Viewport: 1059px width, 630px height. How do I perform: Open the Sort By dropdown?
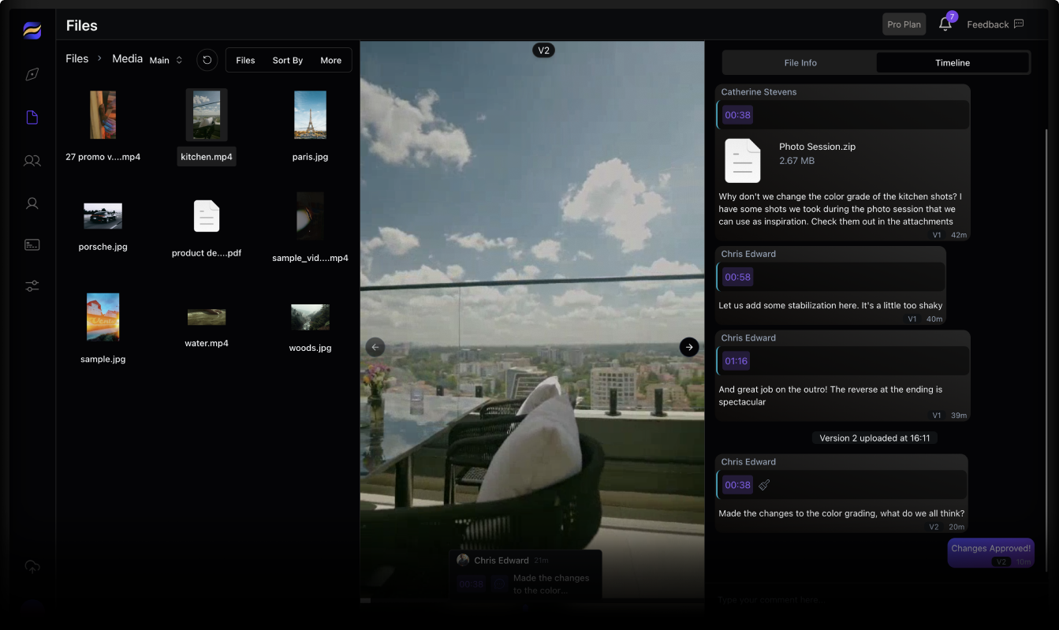[x=287, y=60]
